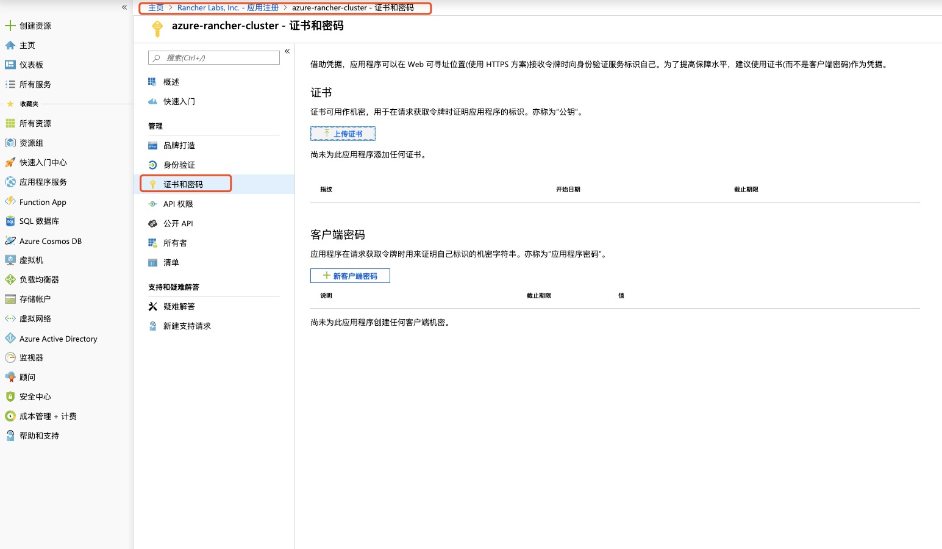Collapse the left portal sidebar with the double chevron

tap(124, 7)
